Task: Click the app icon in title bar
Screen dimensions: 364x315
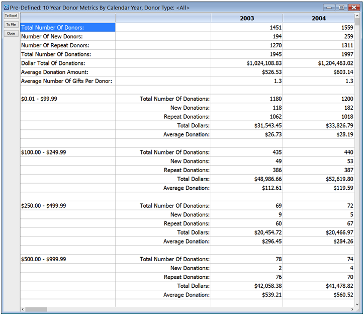Action: point(6,8)
